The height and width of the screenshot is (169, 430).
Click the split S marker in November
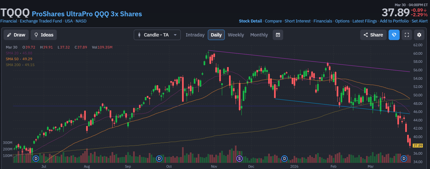[x=239, y=159]
